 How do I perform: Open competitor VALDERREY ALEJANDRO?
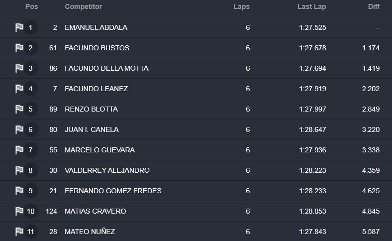coord(107,170)
